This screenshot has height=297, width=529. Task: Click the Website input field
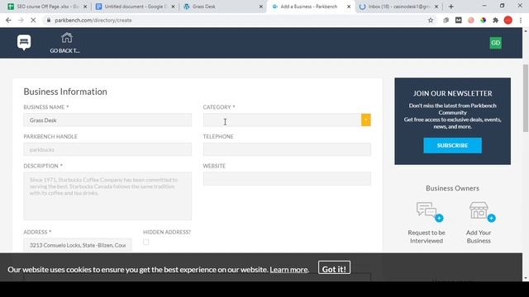point(287,179)
